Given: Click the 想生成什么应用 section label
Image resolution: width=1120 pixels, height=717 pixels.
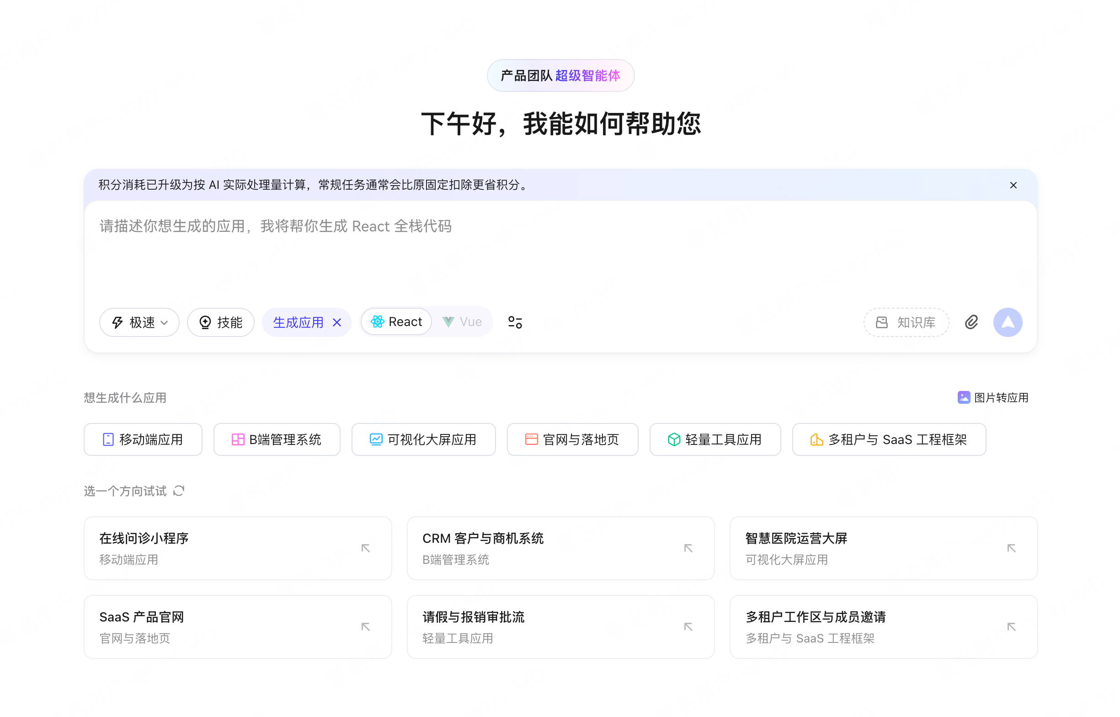Looking at the screenshot, I should tap(125, 398).
